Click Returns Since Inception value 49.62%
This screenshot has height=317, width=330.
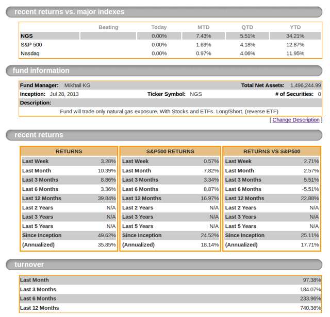tap(107, 236)
